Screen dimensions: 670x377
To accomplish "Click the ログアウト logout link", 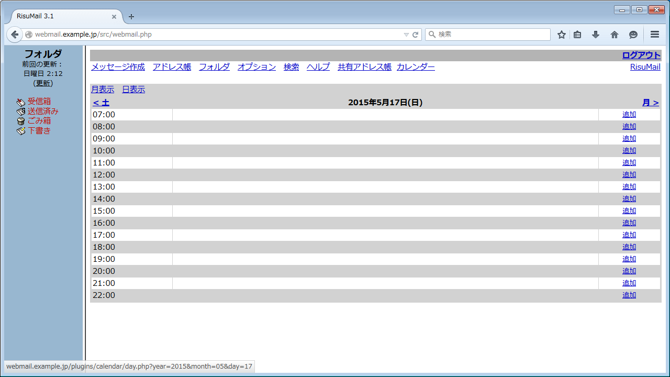I will [x=641, y=56].
